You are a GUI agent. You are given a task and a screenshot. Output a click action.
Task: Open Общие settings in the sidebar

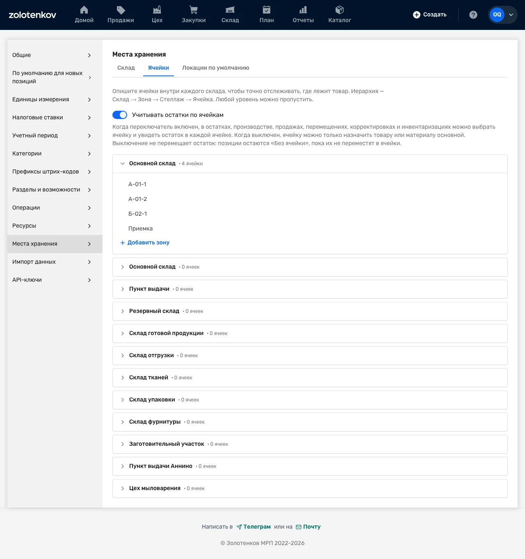55,55
